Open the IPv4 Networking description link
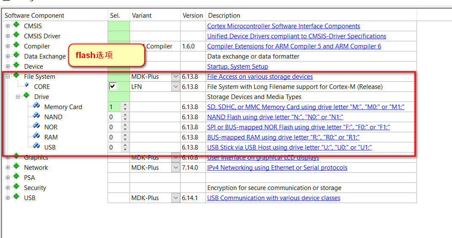This screenshot has height=238, width=452. pos(277,168)
